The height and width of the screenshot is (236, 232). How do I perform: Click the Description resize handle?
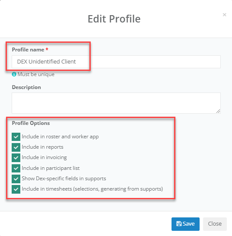click(218, 111)
